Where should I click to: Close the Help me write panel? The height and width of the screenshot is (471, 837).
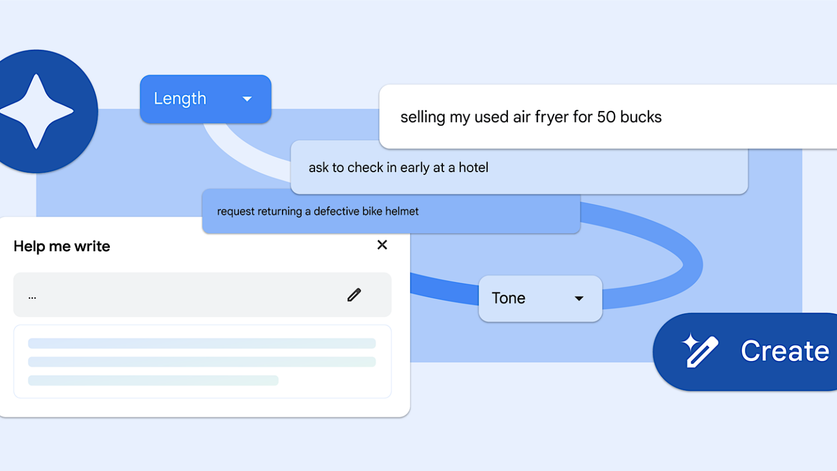[382, 245]
